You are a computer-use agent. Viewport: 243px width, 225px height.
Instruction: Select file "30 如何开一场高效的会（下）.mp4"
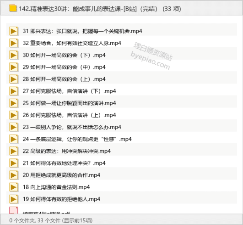pyautogui.click(x=64, y=55)
